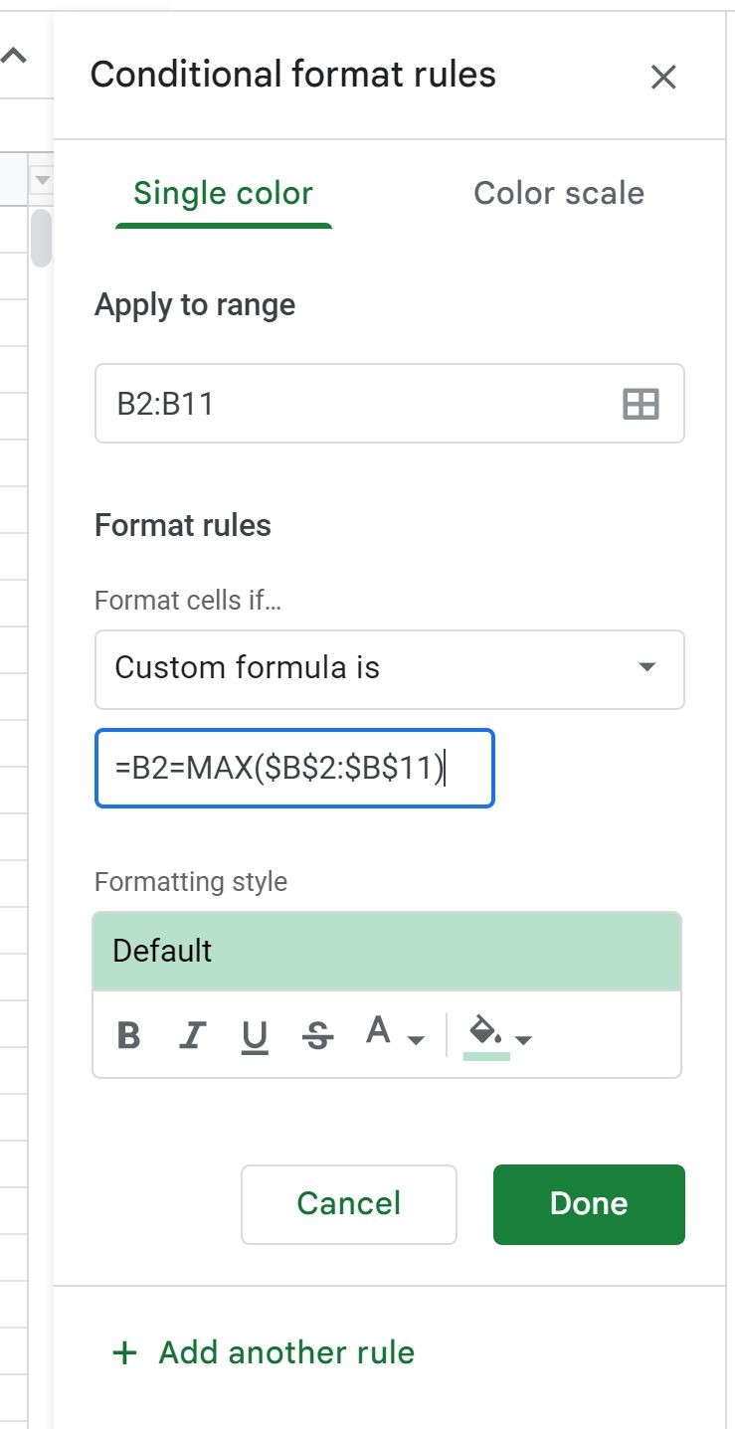Close the Conditional format rules panel

point(662,77)
